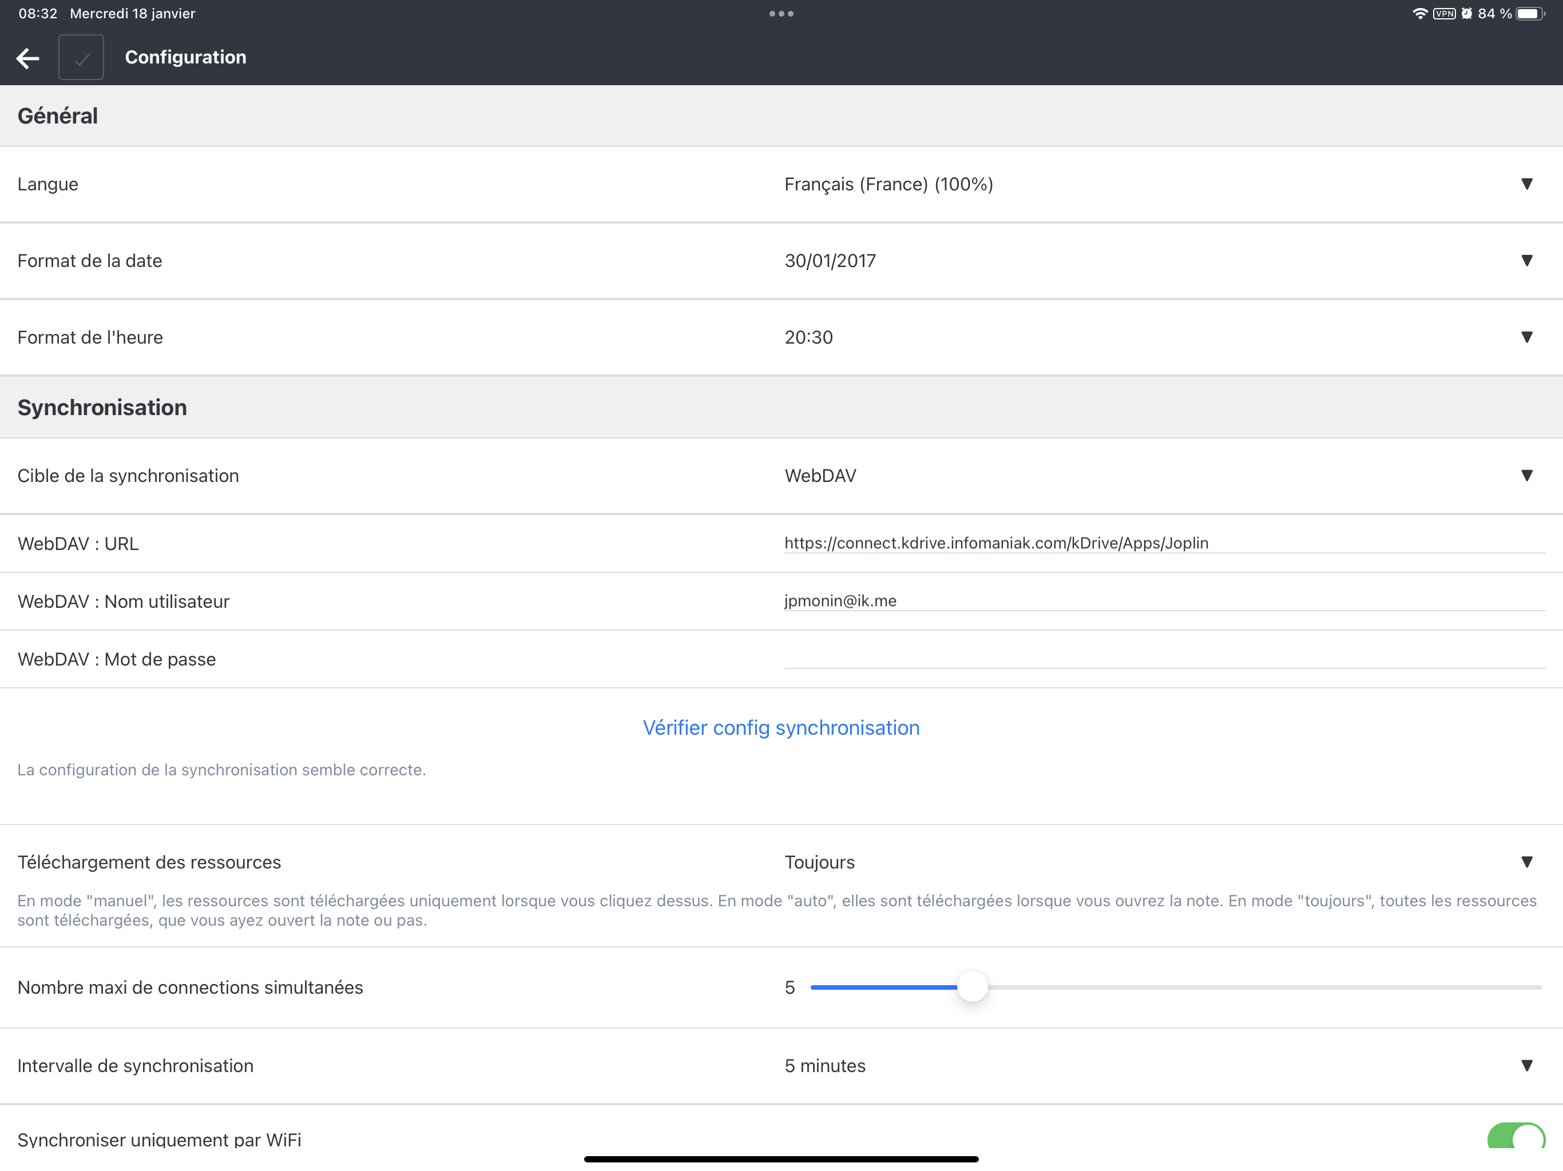Click Vérifier config synchronisation
Viewport: 1563px width, 1171px height.
(781, 727)
